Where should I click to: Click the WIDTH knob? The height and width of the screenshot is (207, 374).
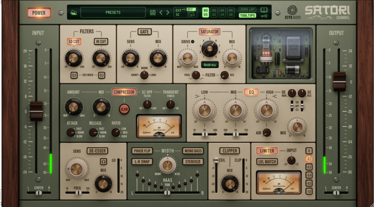click(167, 165)
